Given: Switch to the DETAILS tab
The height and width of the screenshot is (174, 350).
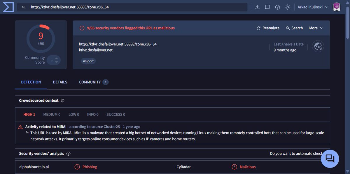Looking at the screenshot, I should click(60, 82).
